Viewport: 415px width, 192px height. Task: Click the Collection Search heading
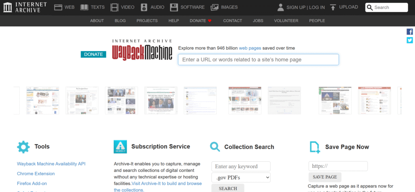tap(249, 147)
